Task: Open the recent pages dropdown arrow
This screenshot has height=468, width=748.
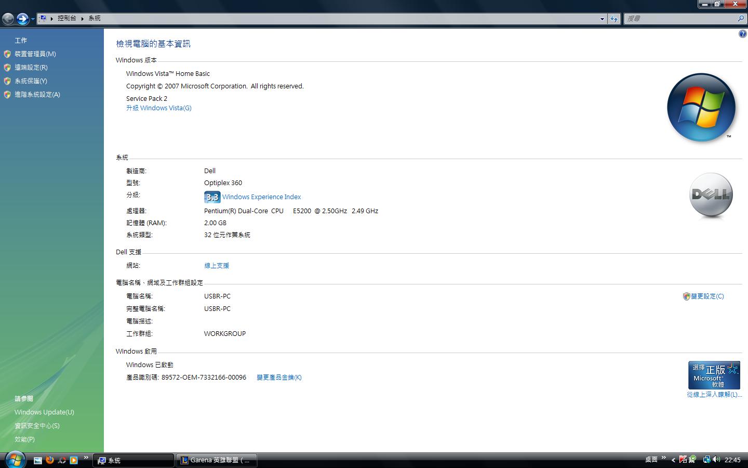Action: pyautogui.click(x=33, y=19)
